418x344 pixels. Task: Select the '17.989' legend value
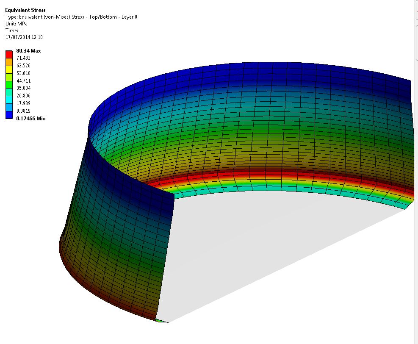click(23, 103)
